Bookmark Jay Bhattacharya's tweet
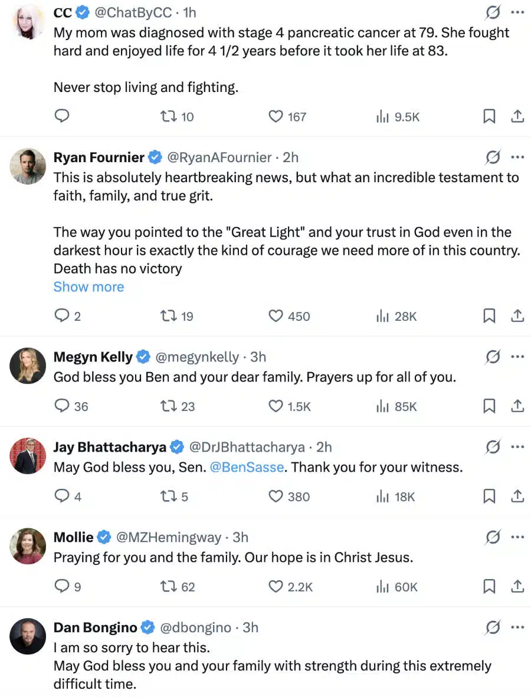 click(x=489, y=497)
